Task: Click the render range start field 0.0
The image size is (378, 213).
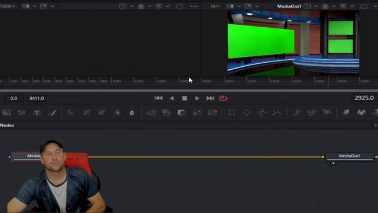Action: click(x=14, y=98)
